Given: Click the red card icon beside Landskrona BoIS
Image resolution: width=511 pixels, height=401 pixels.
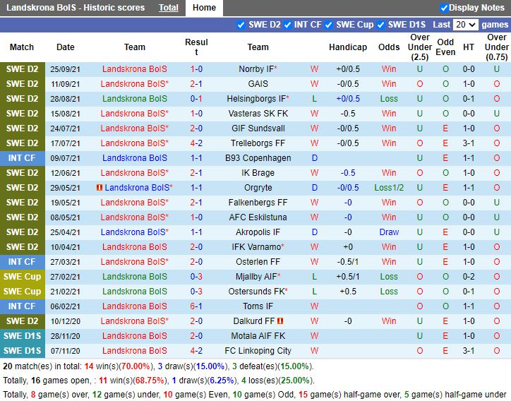Looking at the screenshot, I should [x=100, y=188].
